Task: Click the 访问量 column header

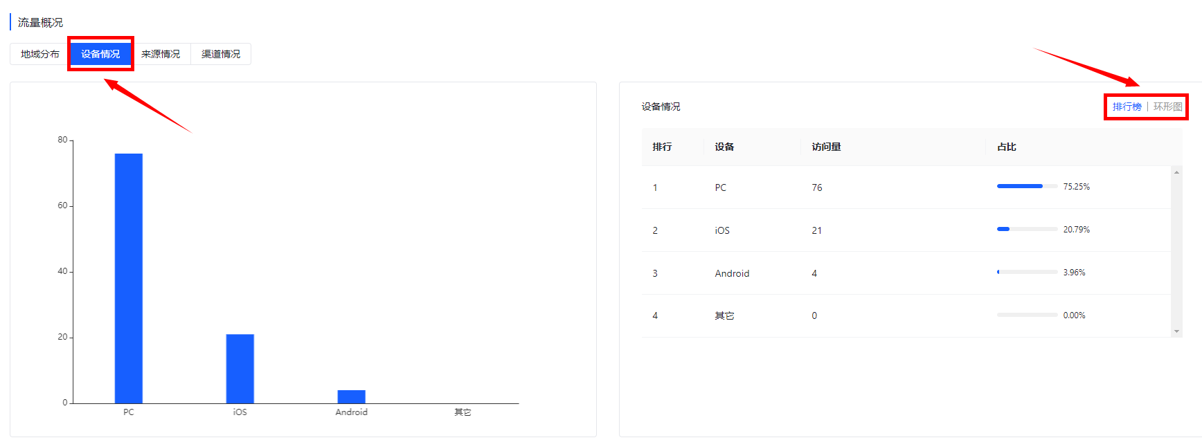Action: 826,147
